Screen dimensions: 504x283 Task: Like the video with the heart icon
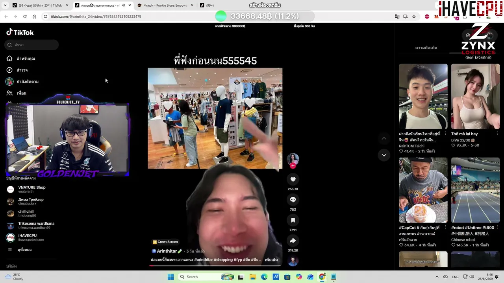click(293, 179)
